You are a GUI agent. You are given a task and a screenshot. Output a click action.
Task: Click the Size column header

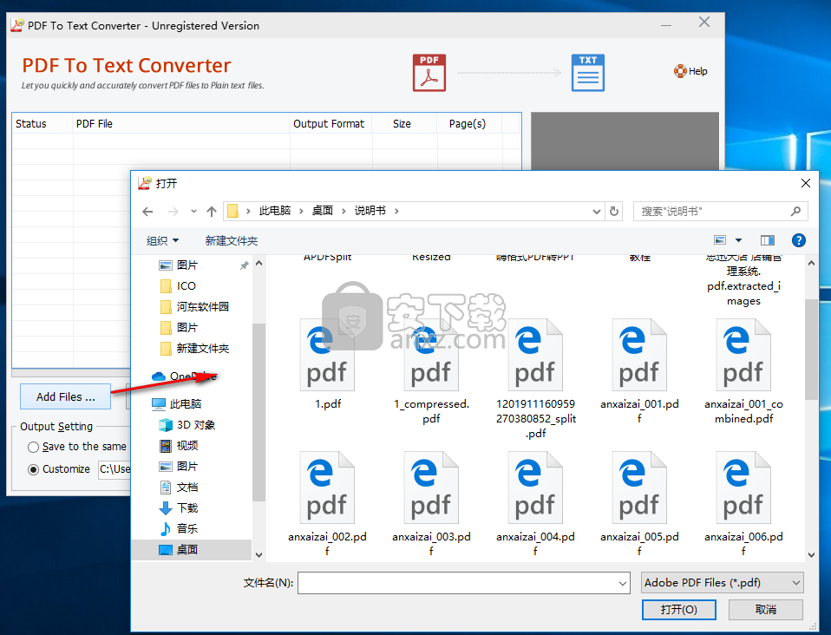[404, 123]
